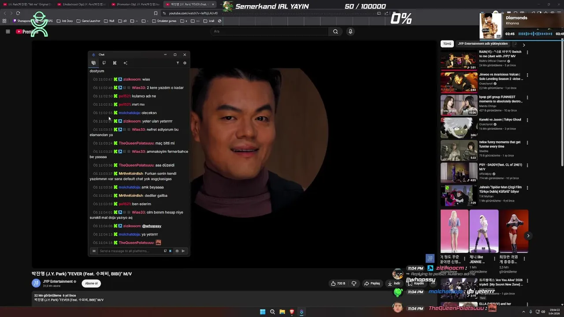
Task: Open kpop girl group FUNNIEST moments video
Action: [459, 105]
